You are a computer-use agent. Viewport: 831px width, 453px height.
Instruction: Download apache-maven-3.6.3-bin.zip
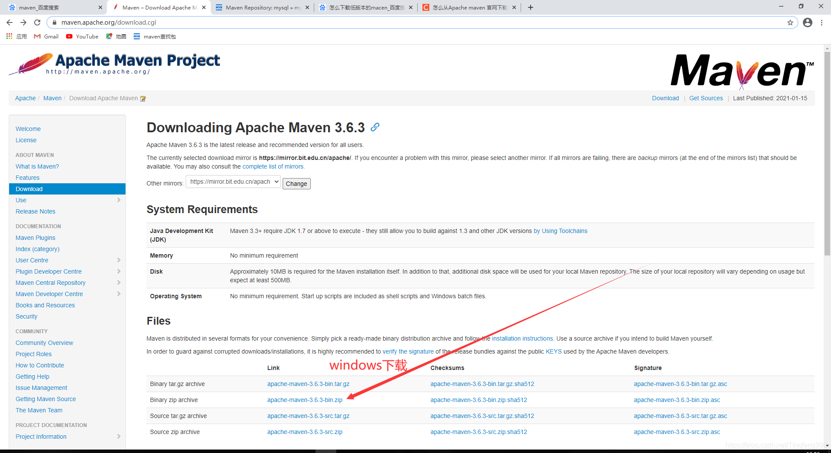pyautogui.click(x=305, y=400)
